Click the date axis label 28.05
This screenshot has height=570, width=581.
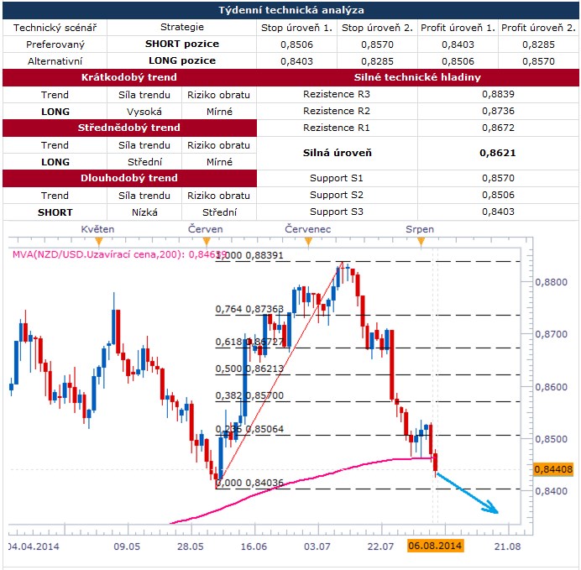191,546
